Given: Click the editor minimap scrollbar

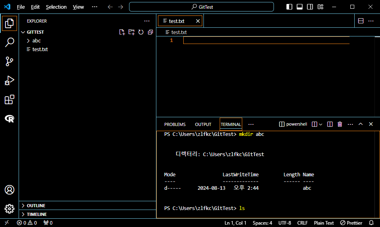Looking at the screenshot, I should tap(377, 76).
